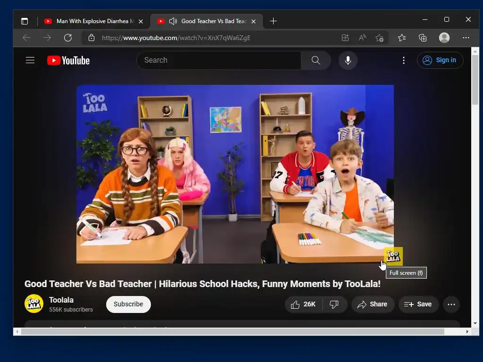
Task: Maximize the browser window
Action: click(x=447, y=19)
